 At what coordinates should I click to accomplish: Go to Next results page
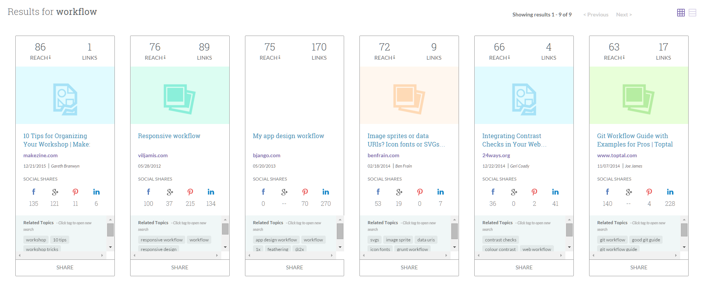click(x=624, y=15)
